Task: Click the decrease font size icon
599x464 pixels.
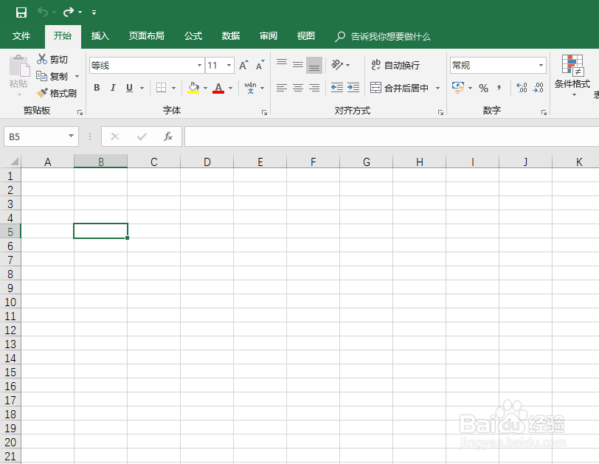Action: pyautogui.click(x=260, y=66)
